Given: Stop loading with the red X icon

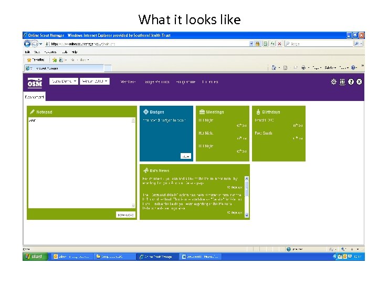Looking at the screenshot, I should tap(279, 44).
